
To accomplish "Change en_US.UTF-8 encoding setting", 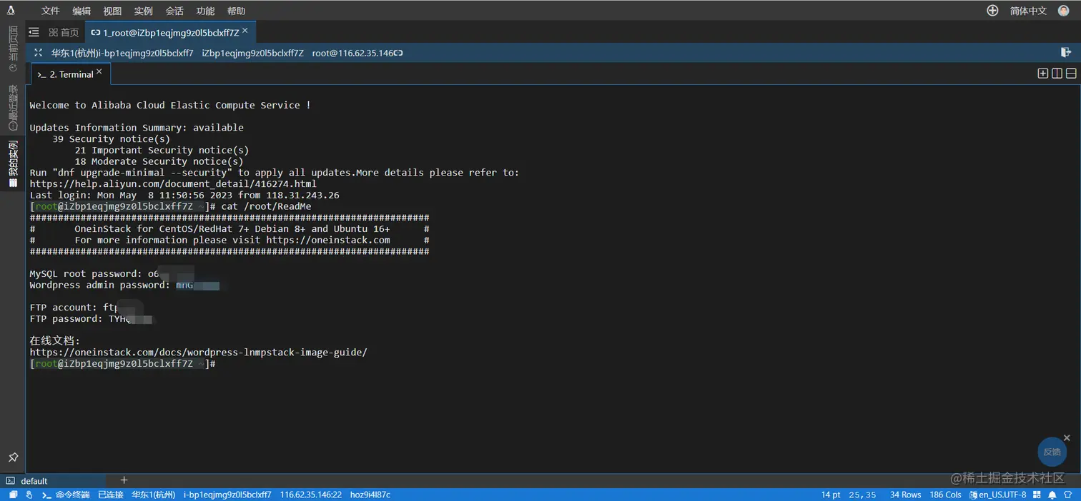I will point(998,495).
